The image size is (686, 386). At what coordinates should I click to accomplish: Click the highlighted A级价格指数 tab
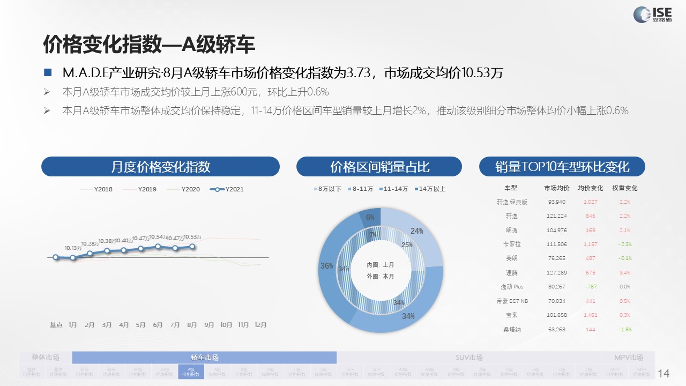191,372
